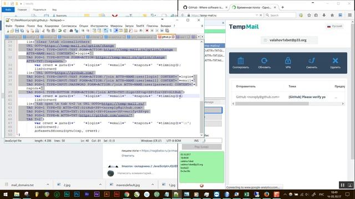Click the Home icon in Firefox toolbar
355x199 pixels.
(332, 15)
